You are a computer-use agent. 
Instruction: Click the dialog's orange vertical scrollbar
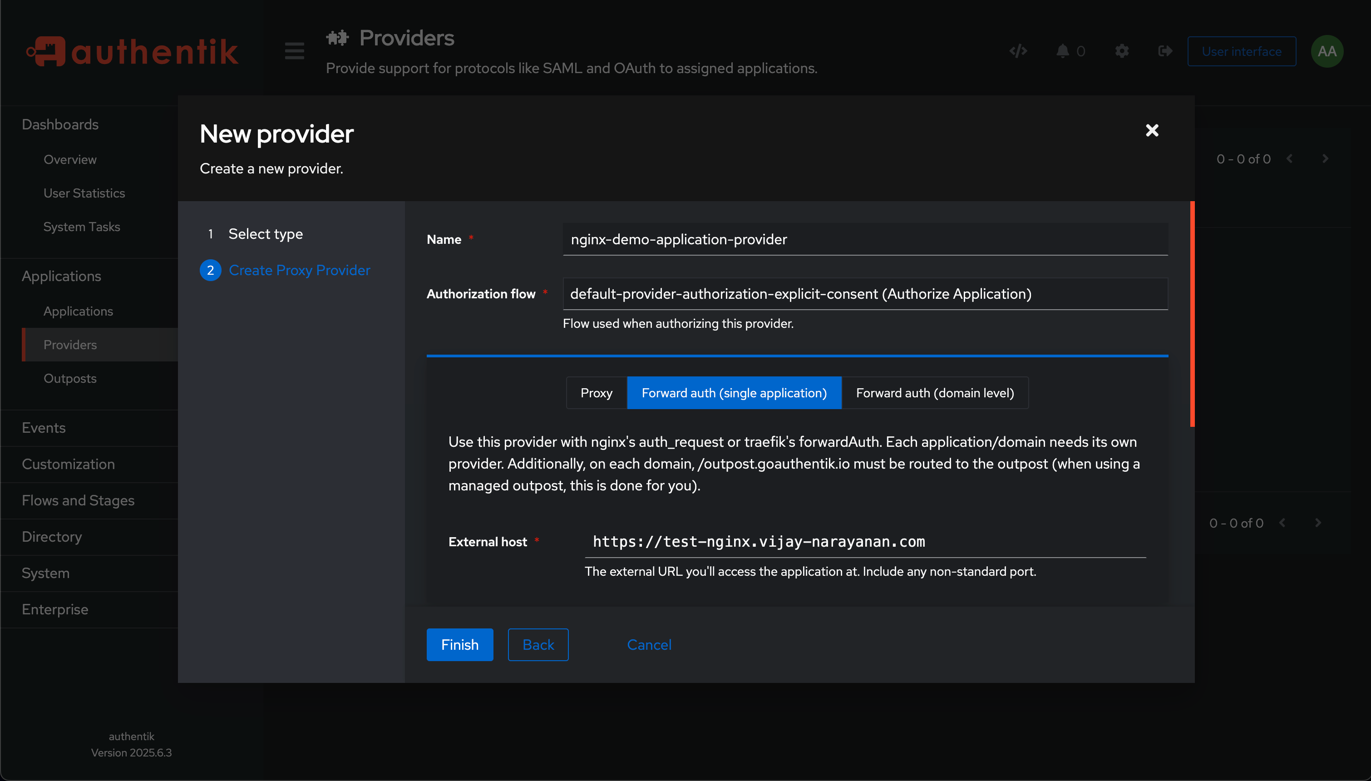pyautogui.click(x=1192, y=314)
